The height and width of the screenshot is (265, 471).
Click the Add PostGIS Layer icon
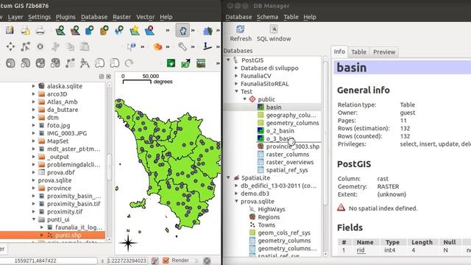(x=90, y=30)
